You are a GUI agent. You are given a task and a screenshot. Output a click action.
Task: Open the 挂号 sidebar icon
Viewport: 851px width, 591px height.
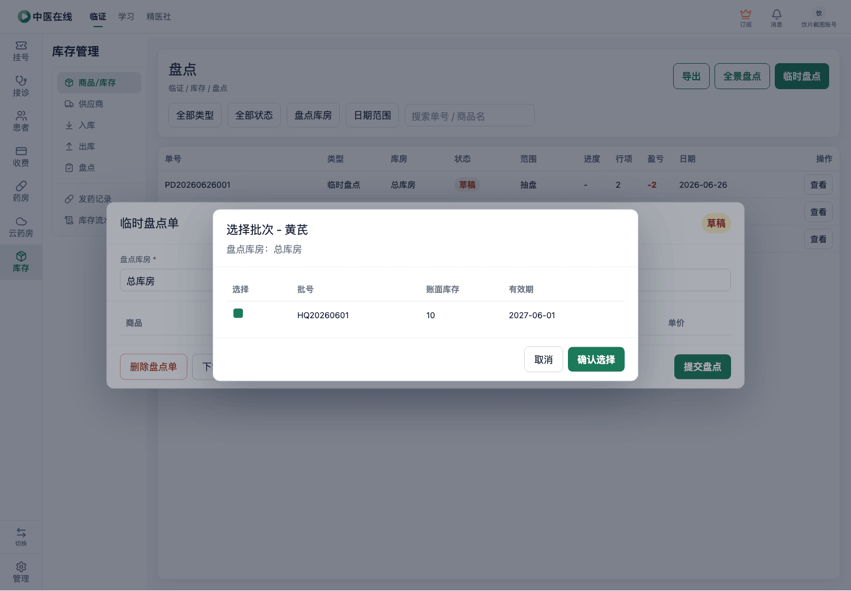pos(21,45)
